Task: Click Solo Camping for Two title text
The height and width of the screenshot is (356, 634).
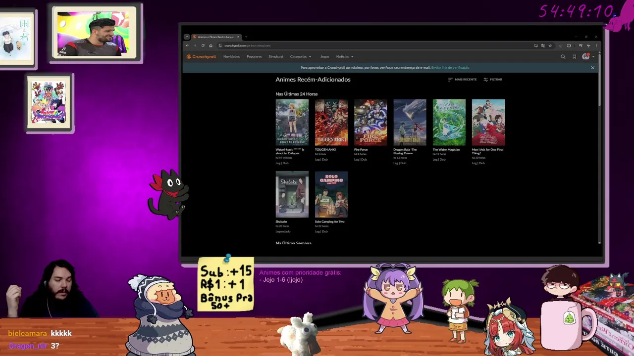Action: [330, 222]
